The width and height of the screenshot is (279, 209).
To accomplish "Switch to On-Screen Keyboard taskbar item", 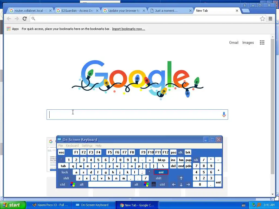I will pos(93,205).
